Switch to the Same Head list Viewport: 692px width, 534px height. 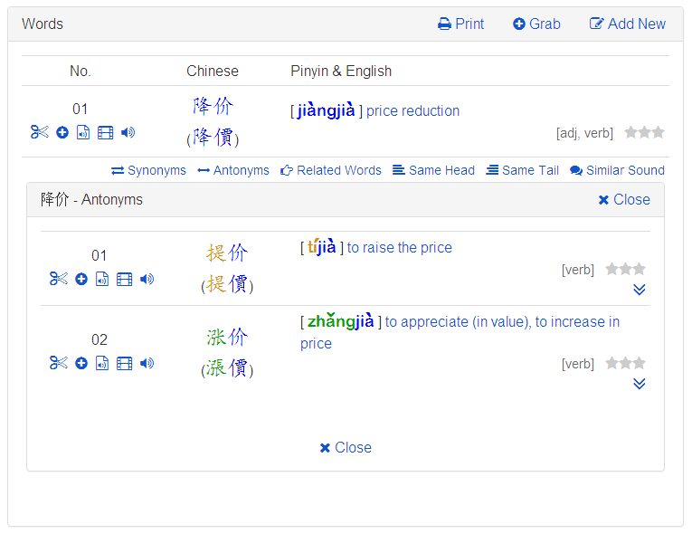433,170
